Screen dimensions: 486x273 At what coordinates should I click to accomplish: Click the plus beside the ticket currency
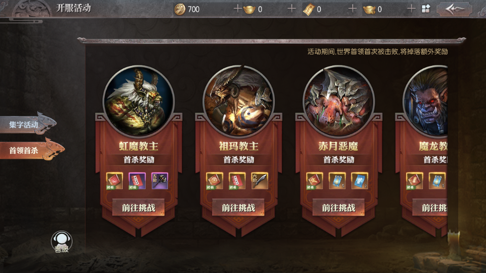[352, 8]
